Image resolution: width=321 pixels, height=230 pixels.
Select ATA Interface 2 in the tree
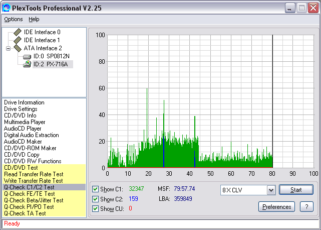pos(43,48)
